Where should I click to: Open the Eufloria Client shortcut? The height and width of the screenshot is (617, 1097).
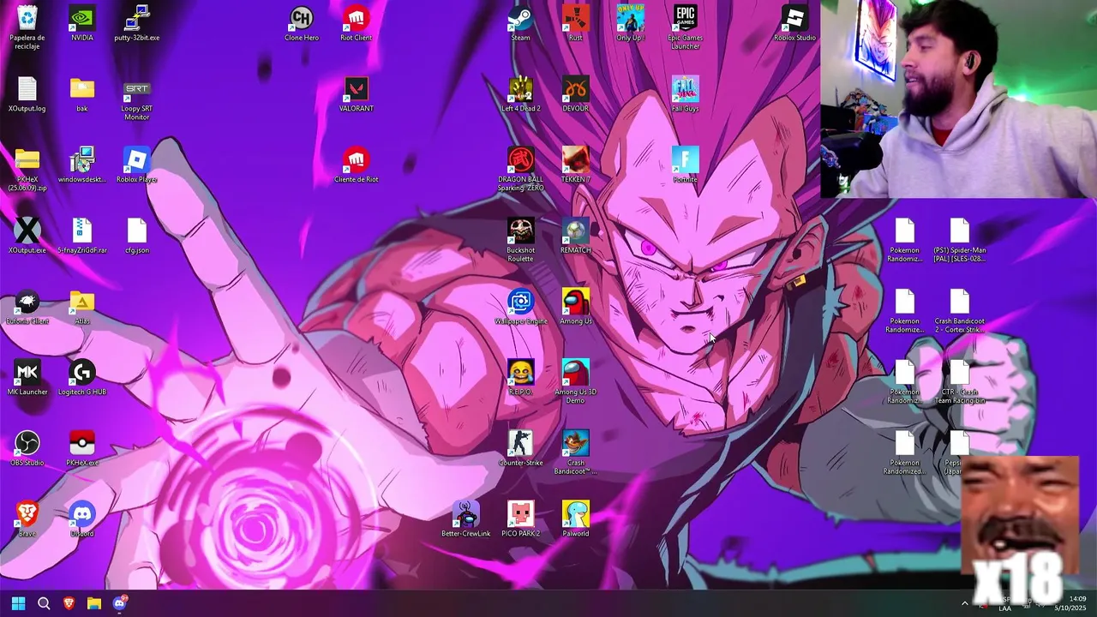27,307
